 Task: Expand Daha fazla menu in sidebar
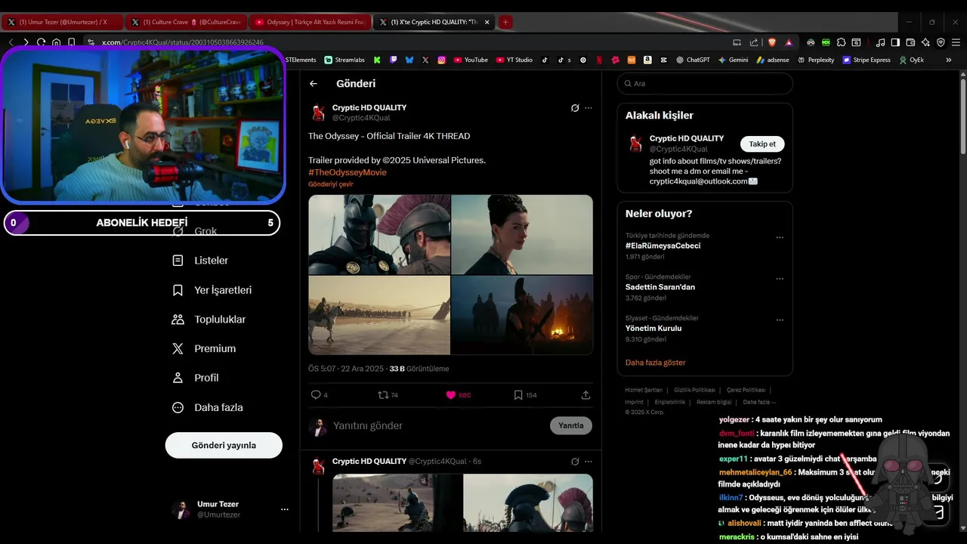click(208, 407)
